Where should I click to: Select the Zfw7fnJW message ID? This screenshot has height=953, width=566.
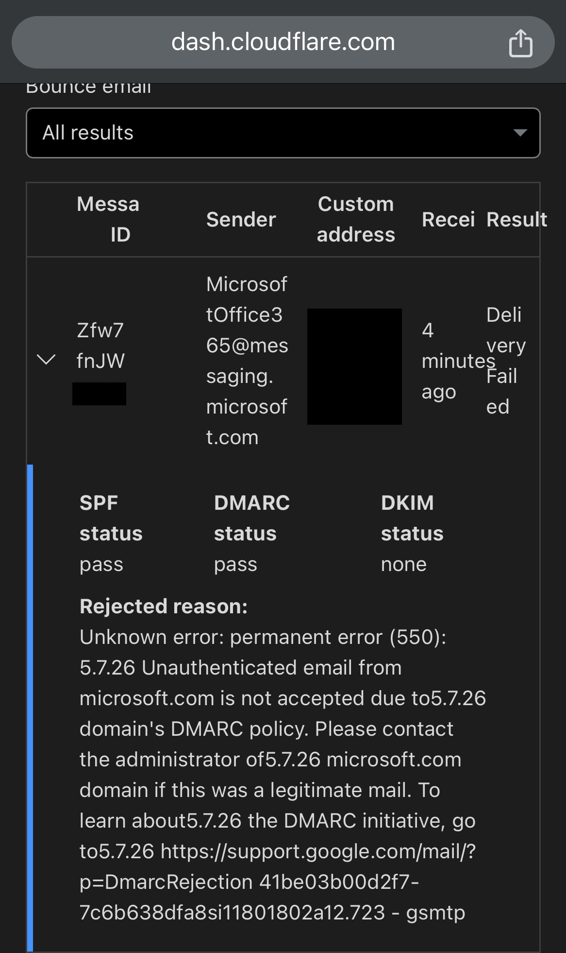tap(100, 345)
